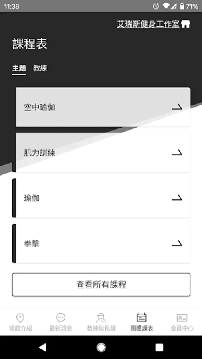
Task: Expand the 空中瑜伽 arrow
Action: pyautogui.click(x=177, y=107)
